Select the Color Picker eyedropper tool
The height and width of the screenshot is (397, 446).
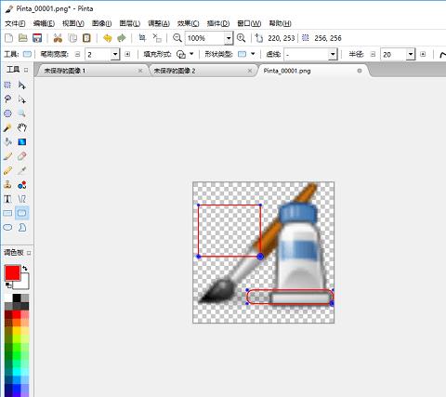[x=21, y=170]
